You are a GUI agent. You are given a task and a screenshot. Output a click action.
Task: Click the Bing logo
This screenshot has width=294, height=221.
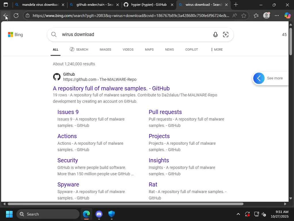[16, 35]
